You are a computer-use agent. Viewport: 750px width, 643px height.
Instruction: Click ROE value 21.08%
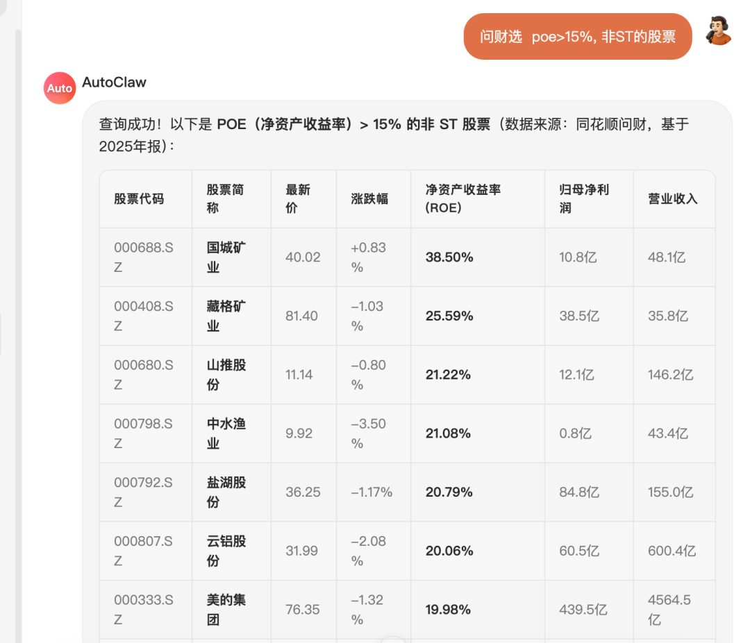pos(448,434)
